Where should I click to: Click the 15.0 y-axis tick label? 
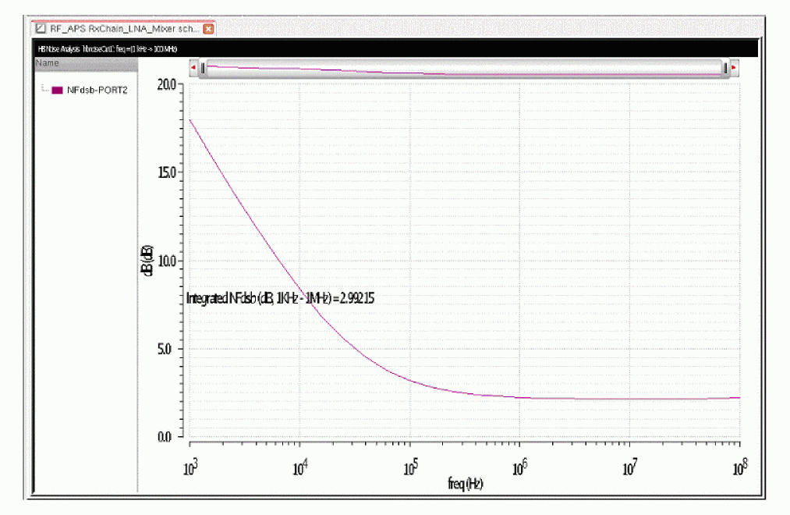166,173
